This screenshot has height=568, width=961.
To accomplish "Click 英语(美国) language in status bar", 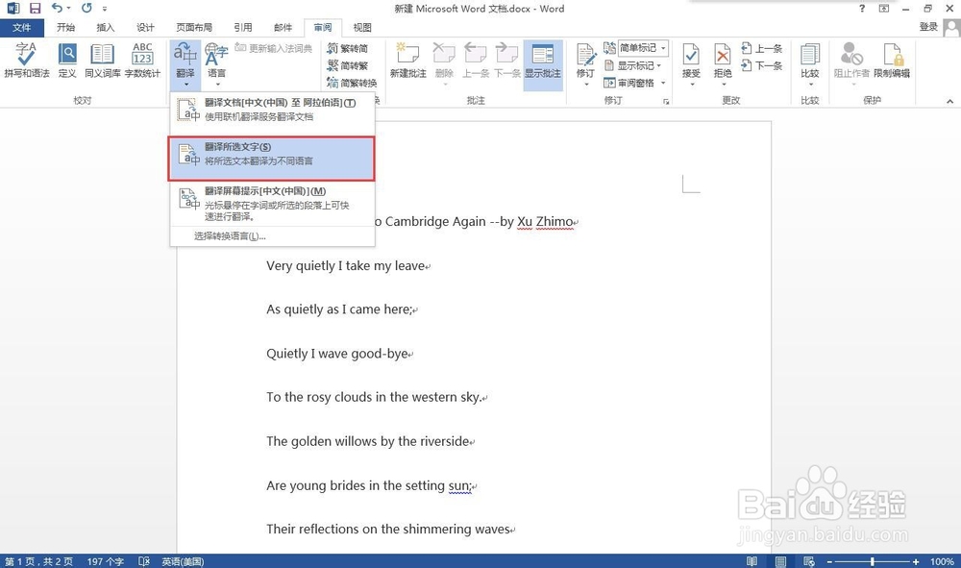I will point(182,560).
